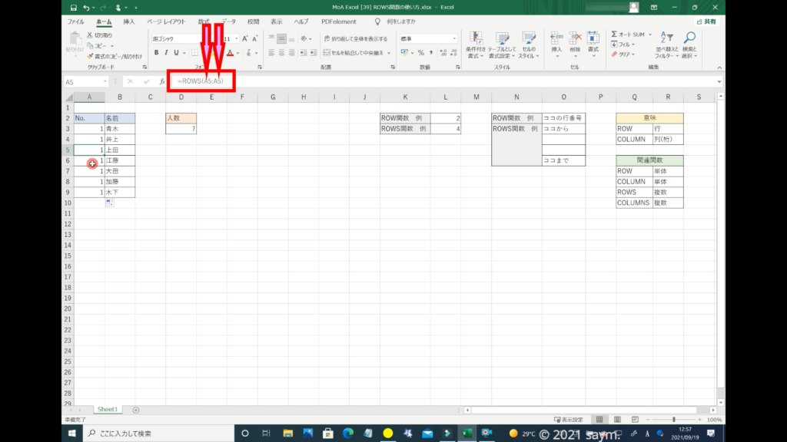
Task: Add a new sheet with plus button
Action: pyautogui.click(x=136, y=410)
